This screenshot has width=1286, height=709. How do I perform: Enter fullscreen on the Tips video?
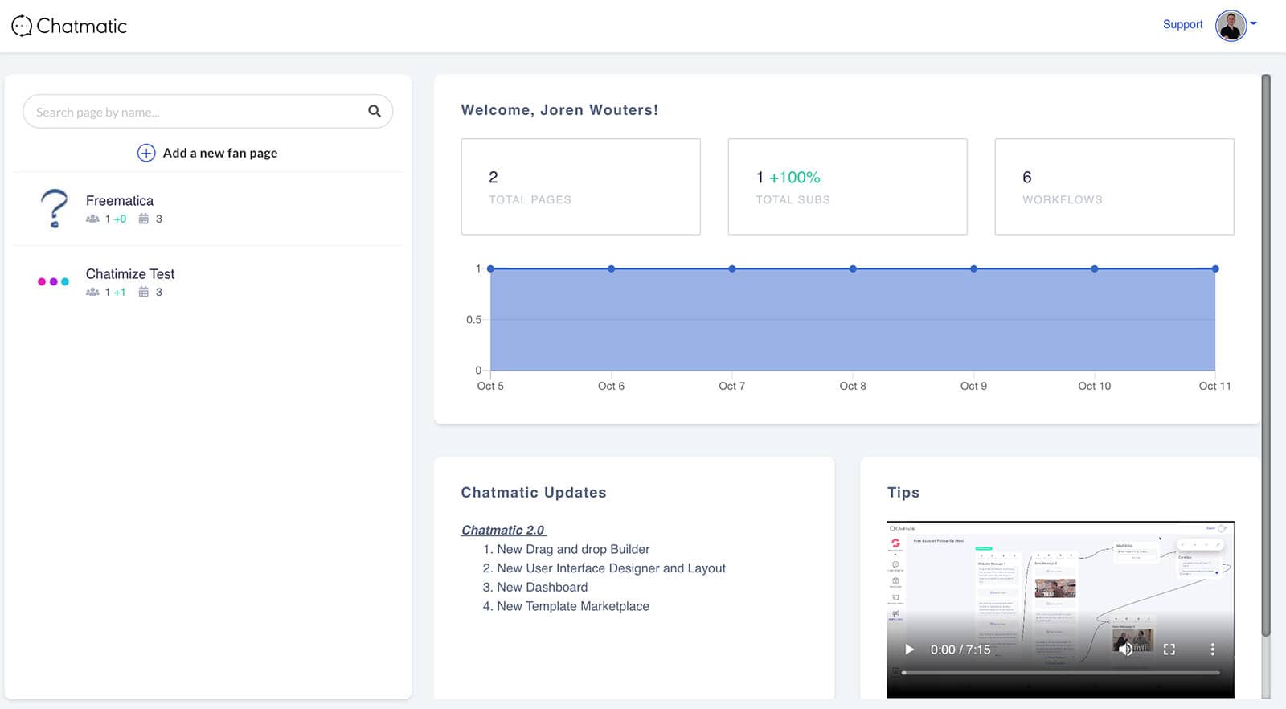tap(1169, 650)
